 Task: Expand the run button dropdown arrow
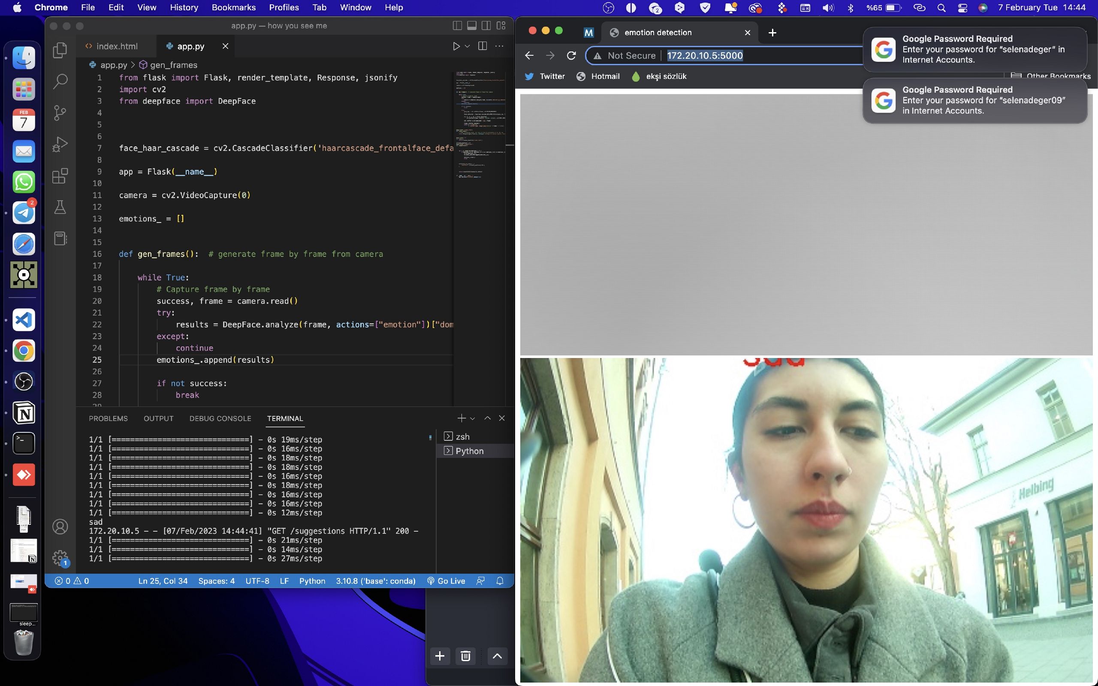(468, 46)
